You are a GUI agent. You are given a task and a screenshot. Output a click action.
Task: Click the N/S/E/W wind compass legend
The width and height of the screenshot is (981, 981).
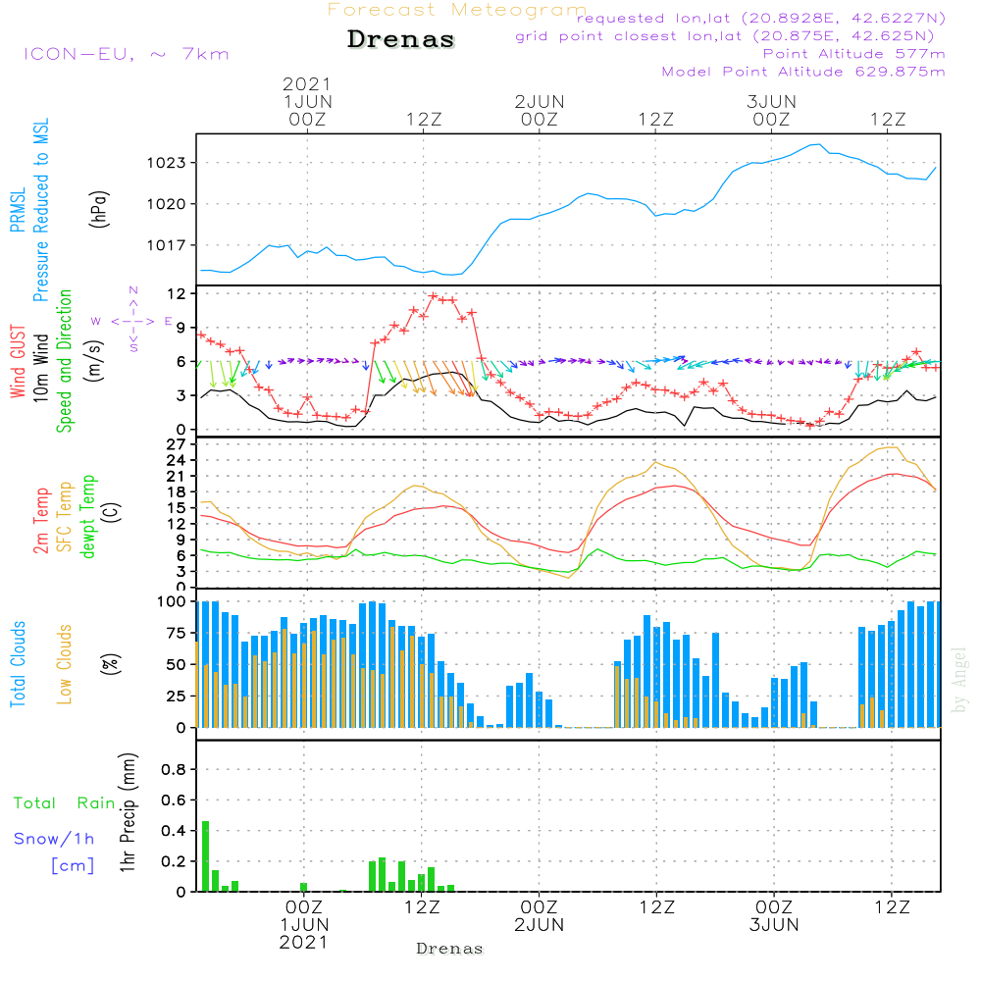[132, 321]
